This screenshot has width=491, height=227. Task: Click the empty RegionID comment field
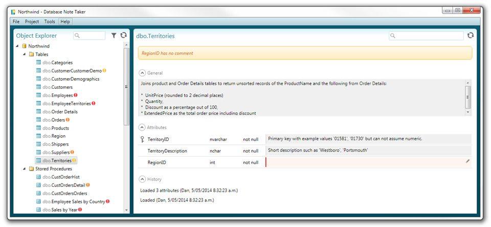click(369, 162)
